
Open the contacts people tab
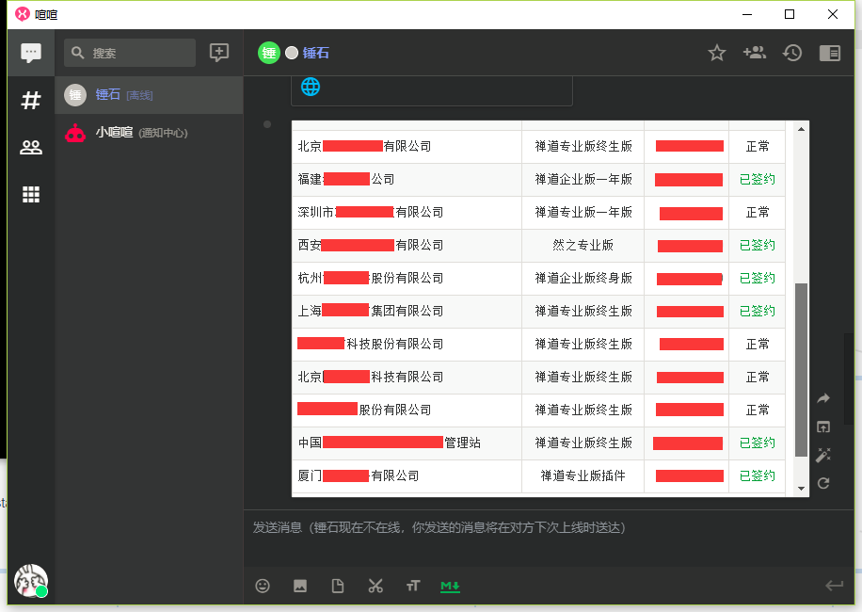pos(31,147)
